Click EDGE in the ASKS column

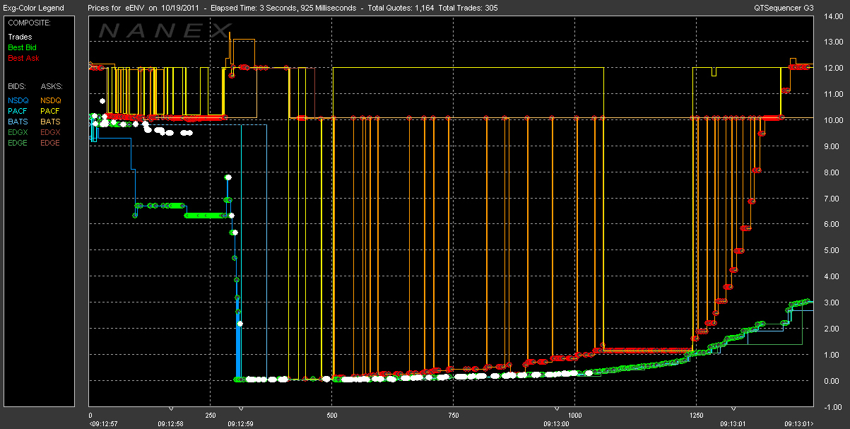(52, 143)
